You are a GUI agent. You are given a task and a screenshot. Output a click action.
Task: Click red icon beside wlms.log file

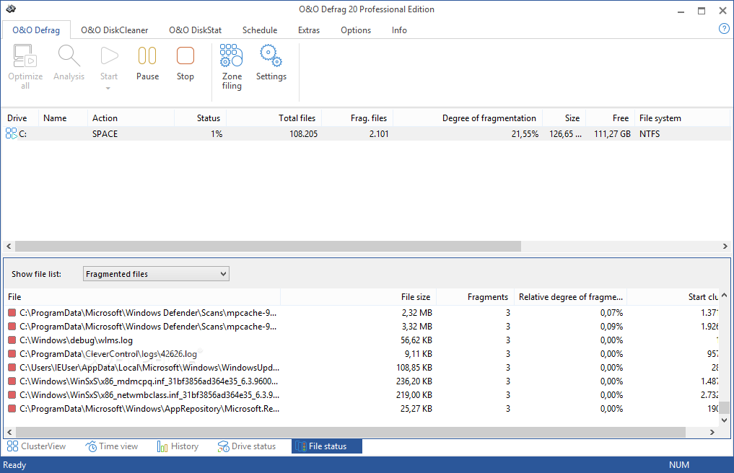(12, 340)
